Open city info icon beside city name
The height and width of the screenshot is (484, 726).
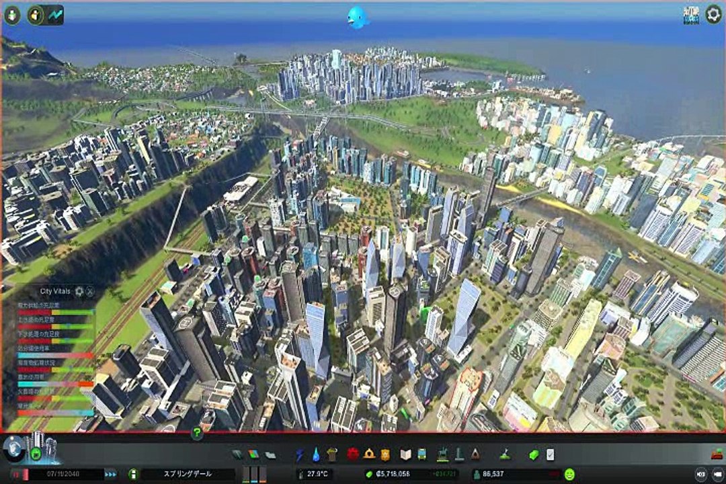133,475
